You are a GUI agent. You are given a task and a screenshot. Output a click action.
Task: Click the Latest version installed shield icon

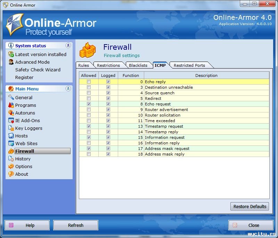click(x=11, y=54)
